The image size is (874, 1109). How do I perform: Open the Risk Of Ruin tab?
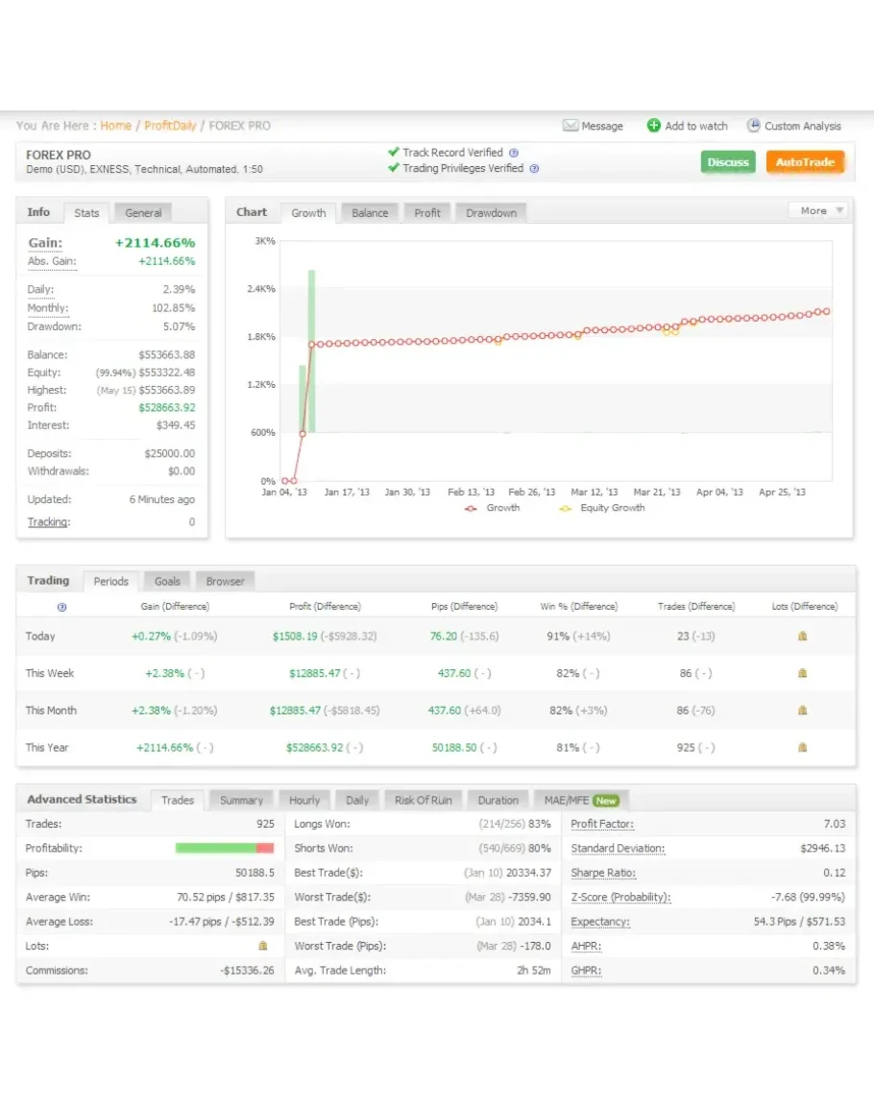point(423,800)
